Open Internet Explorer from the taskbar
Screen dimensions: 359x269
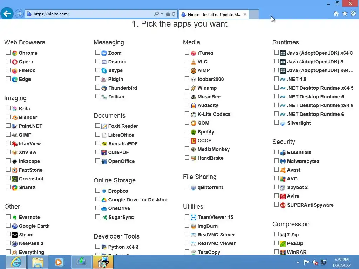click(x=16, y=262)
